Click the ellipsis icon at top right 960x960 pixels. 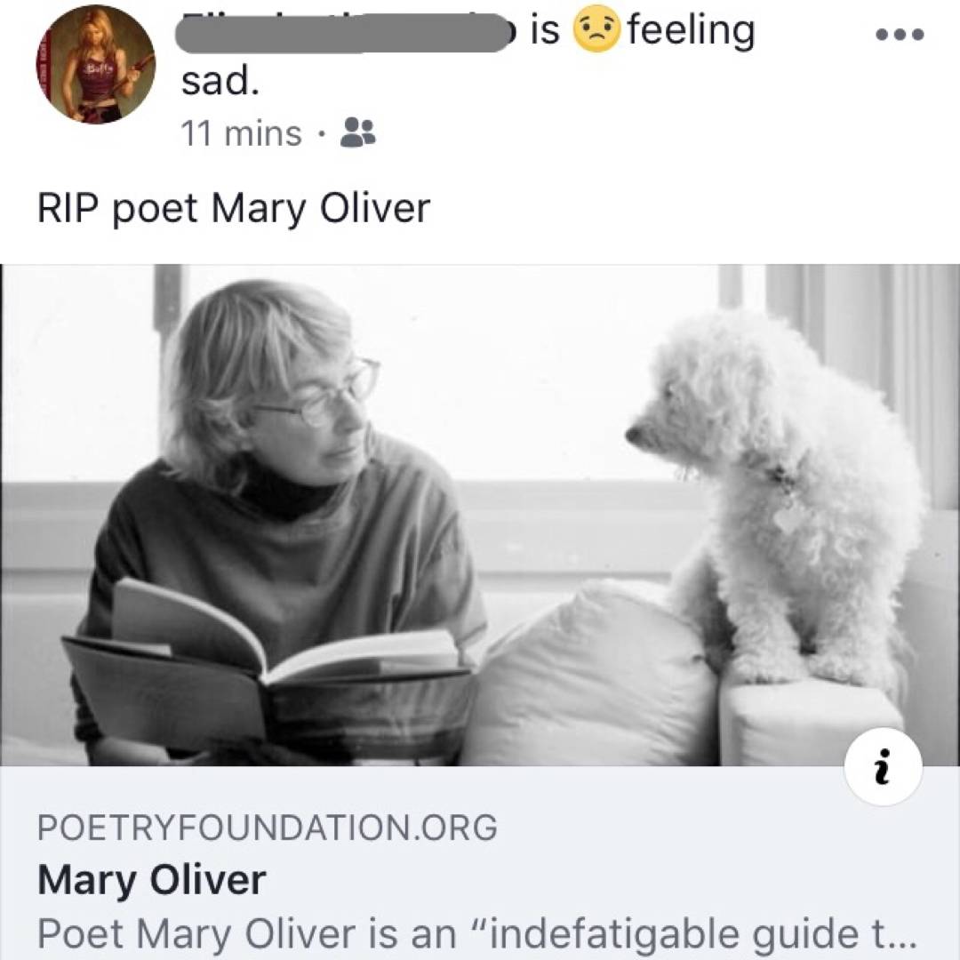(900, 34)
